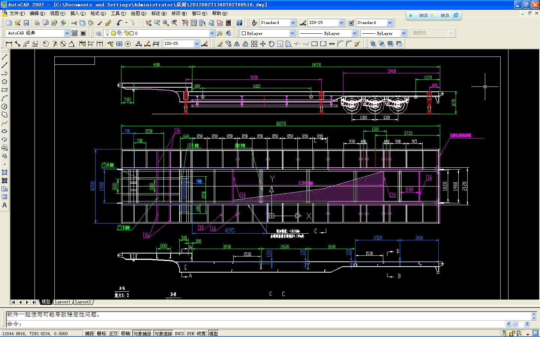Click the 模型 button in the status bar
Image resolution: width=540 pixels, height=337 pixels.
214,333
